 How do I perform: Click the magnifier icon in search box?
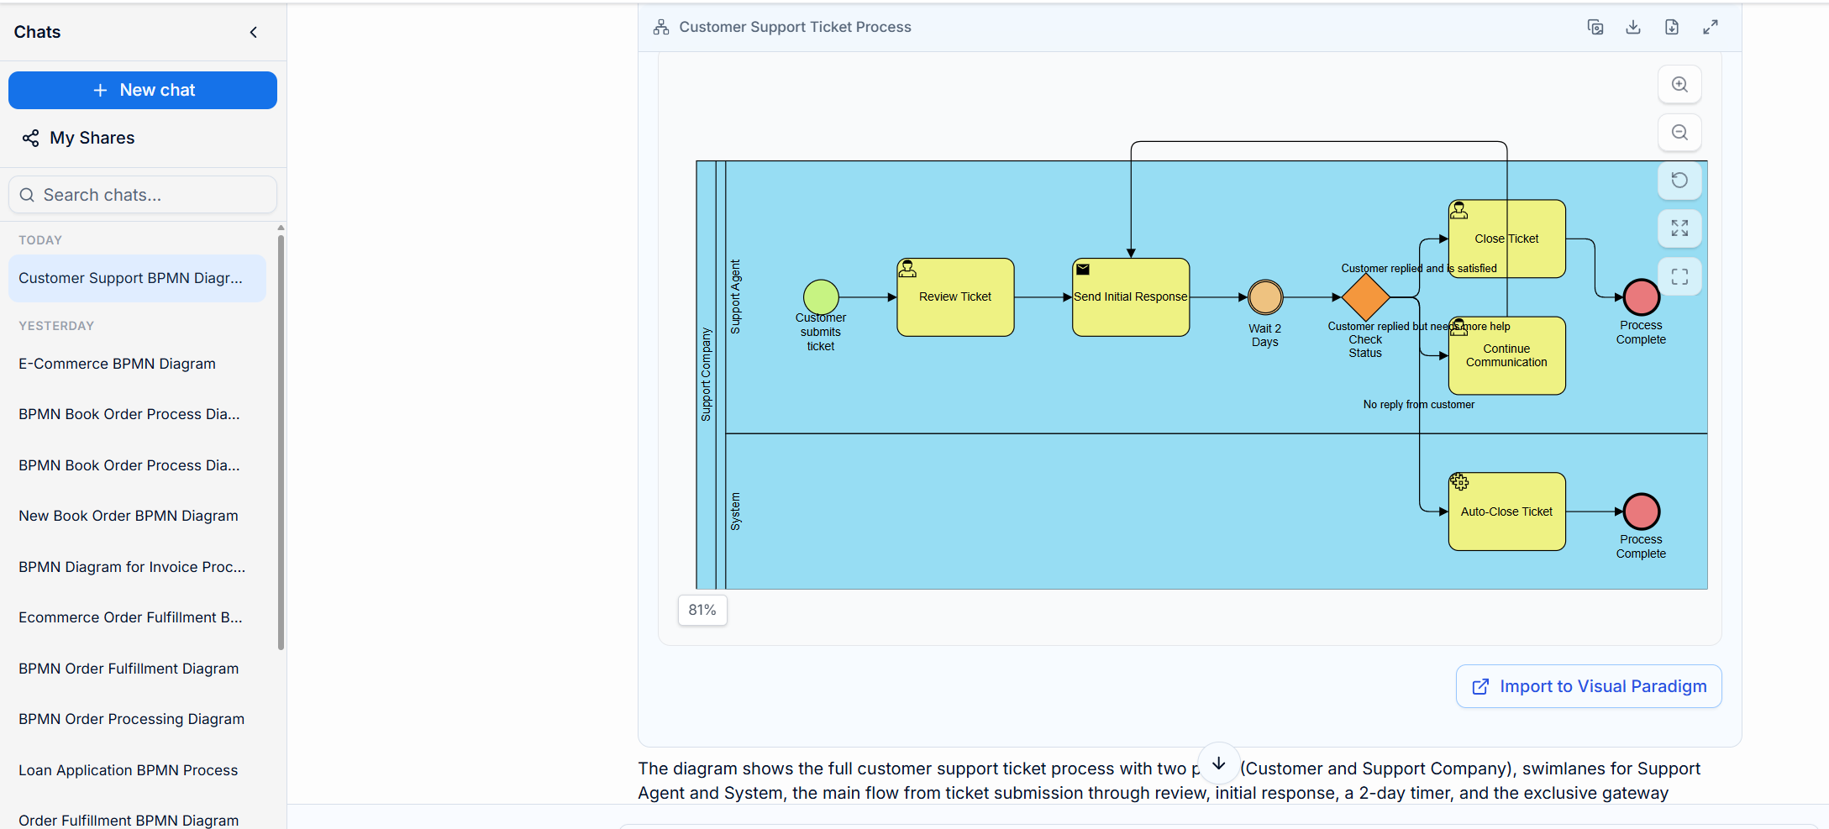coord(27,195)
